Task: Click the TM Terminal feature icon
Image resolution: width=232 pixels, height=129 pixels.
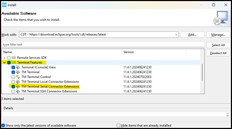Action: [18, 72]
